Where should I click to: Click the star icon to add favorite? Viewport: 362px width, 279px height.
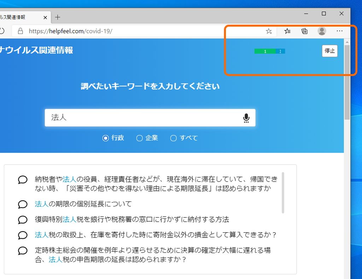[269, 31]
